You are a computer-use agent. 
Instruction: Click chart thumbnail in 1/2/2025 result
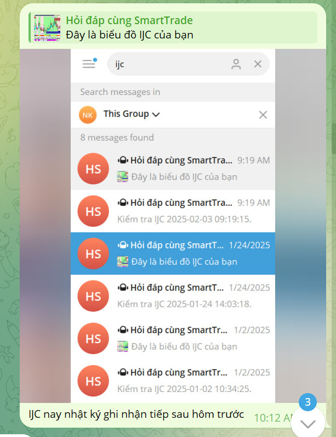click(123, 346)
